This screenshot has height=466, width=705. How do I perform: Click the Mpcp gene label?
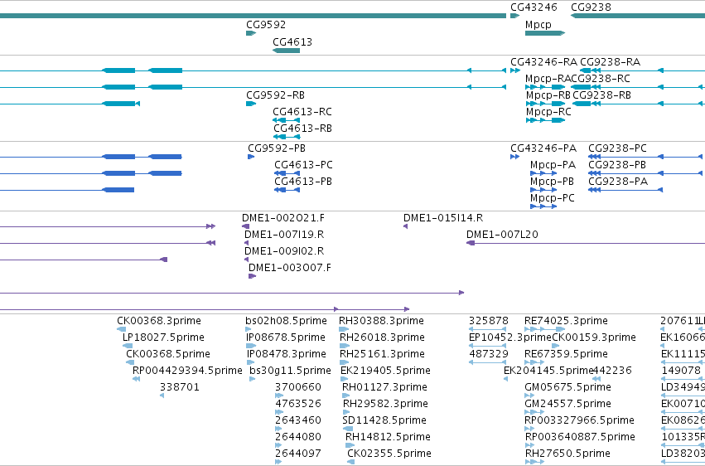click(538, 25)
